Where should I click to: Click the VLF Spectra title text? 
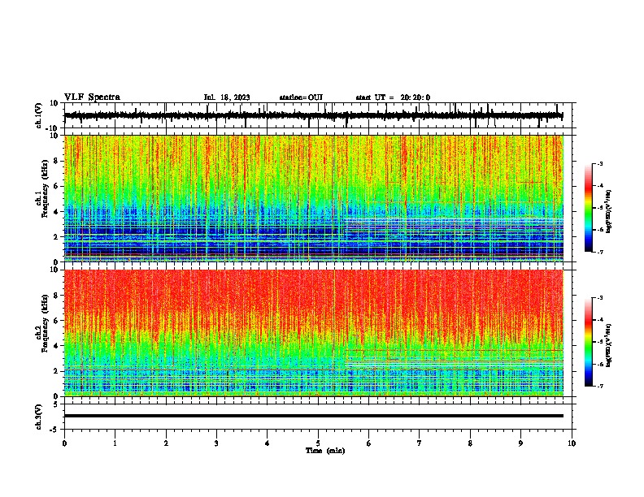pyautogui.click(x=92, y=97)
